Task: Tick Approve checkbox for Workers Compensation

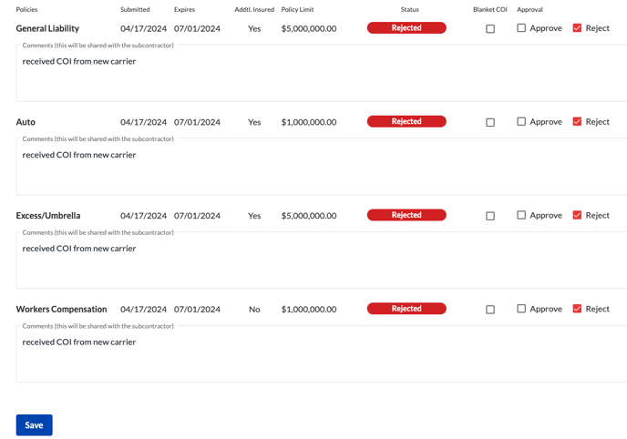Action: [521, 309]
